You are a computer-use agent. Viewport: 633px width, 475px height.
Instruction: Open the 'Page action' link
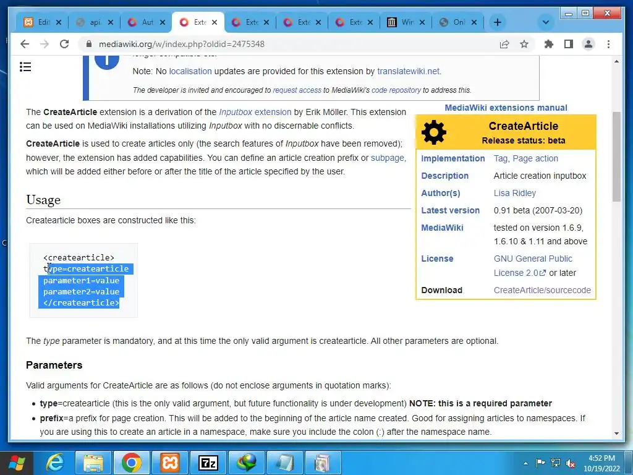[x=535, y=158]
